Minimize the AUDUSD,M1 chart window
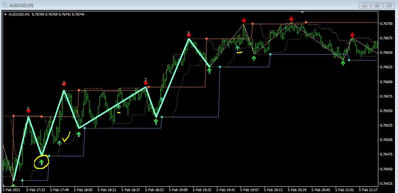398x193 pixels. tap(365, 5)
